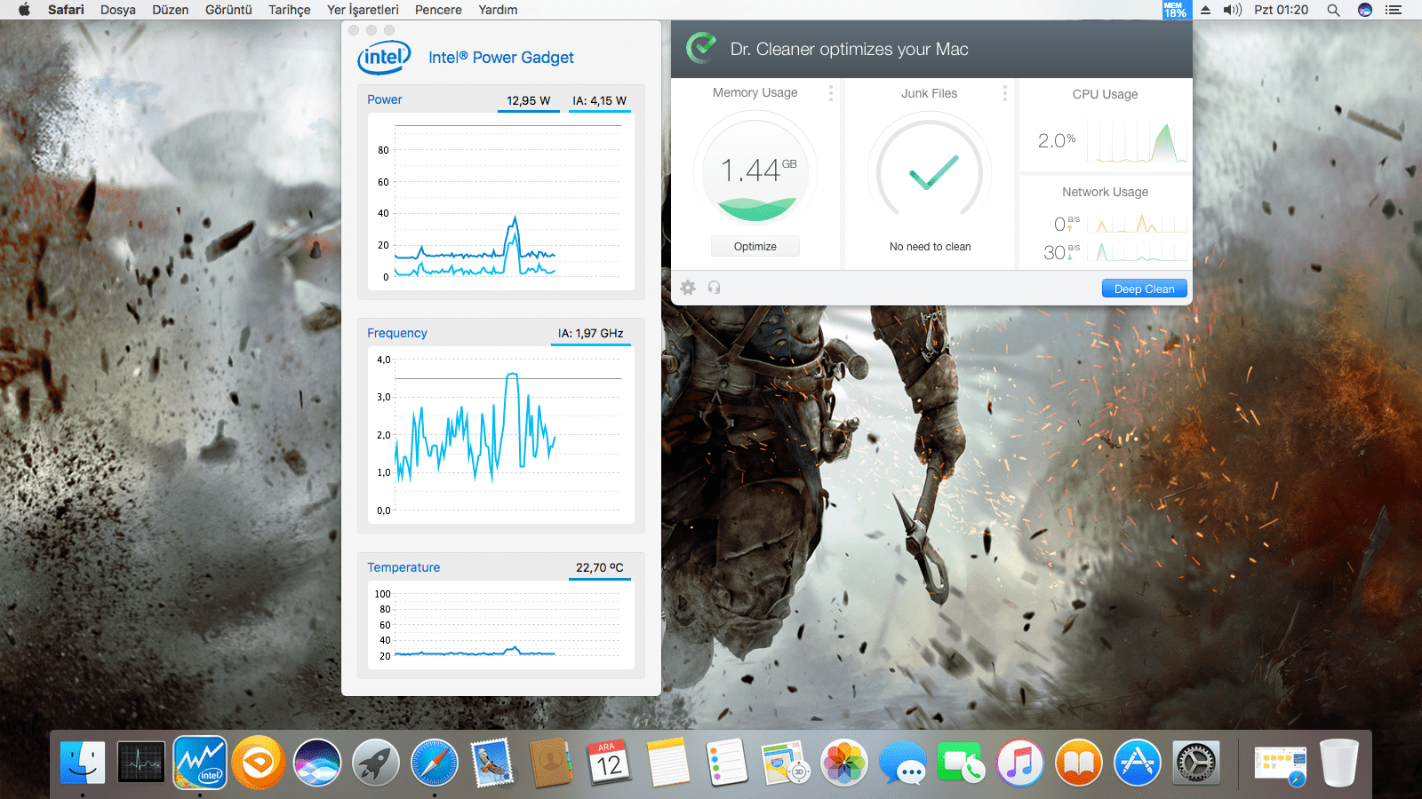Click the Intel Power Gadget Dock icon

[200, 763]
